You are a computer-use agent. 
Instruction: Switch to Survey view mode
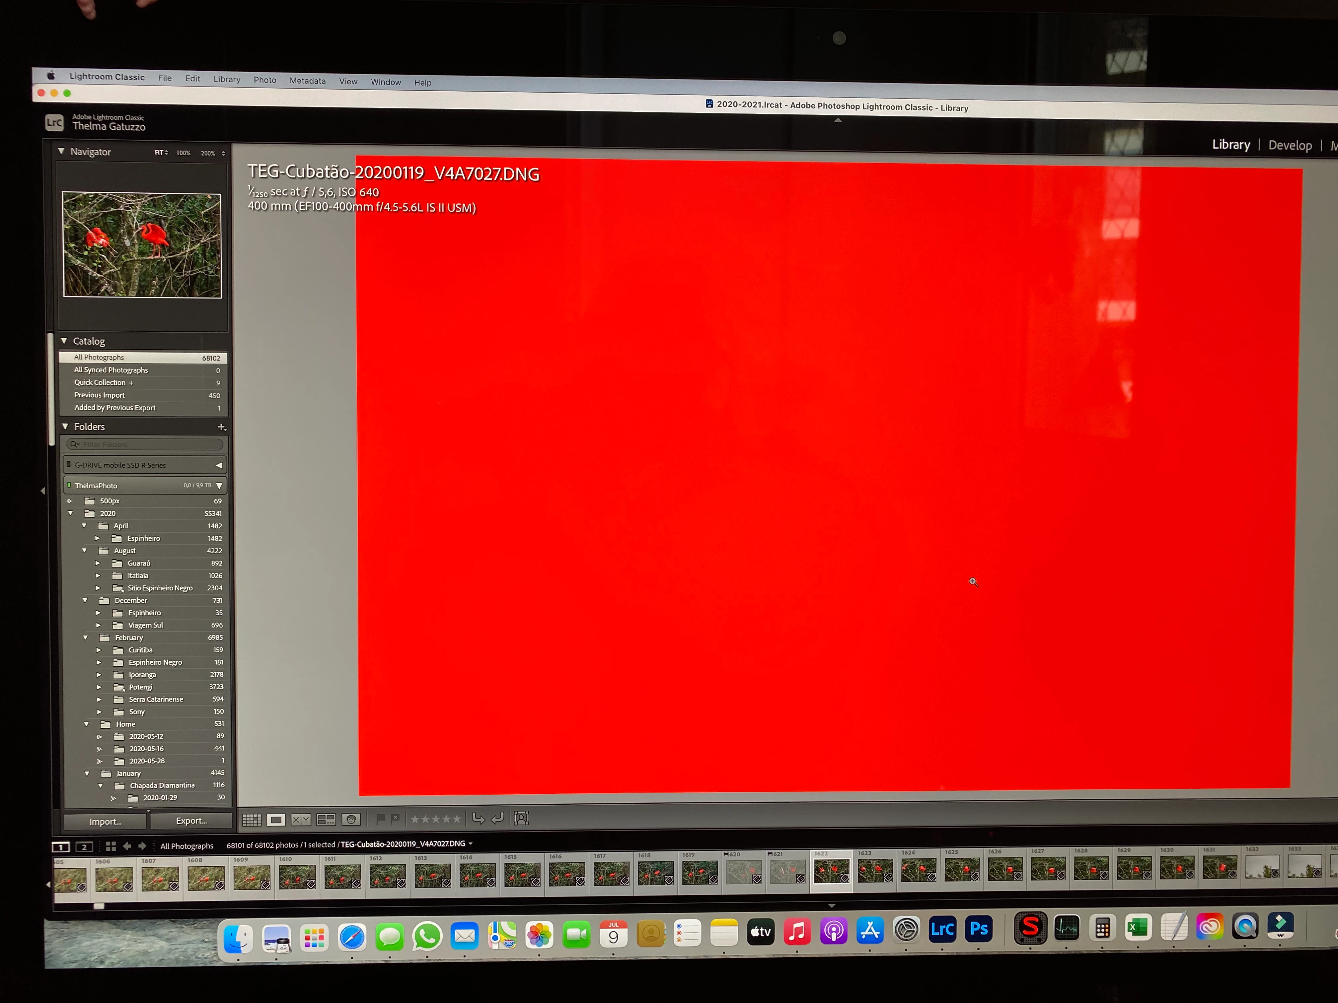tap(326, 820)
